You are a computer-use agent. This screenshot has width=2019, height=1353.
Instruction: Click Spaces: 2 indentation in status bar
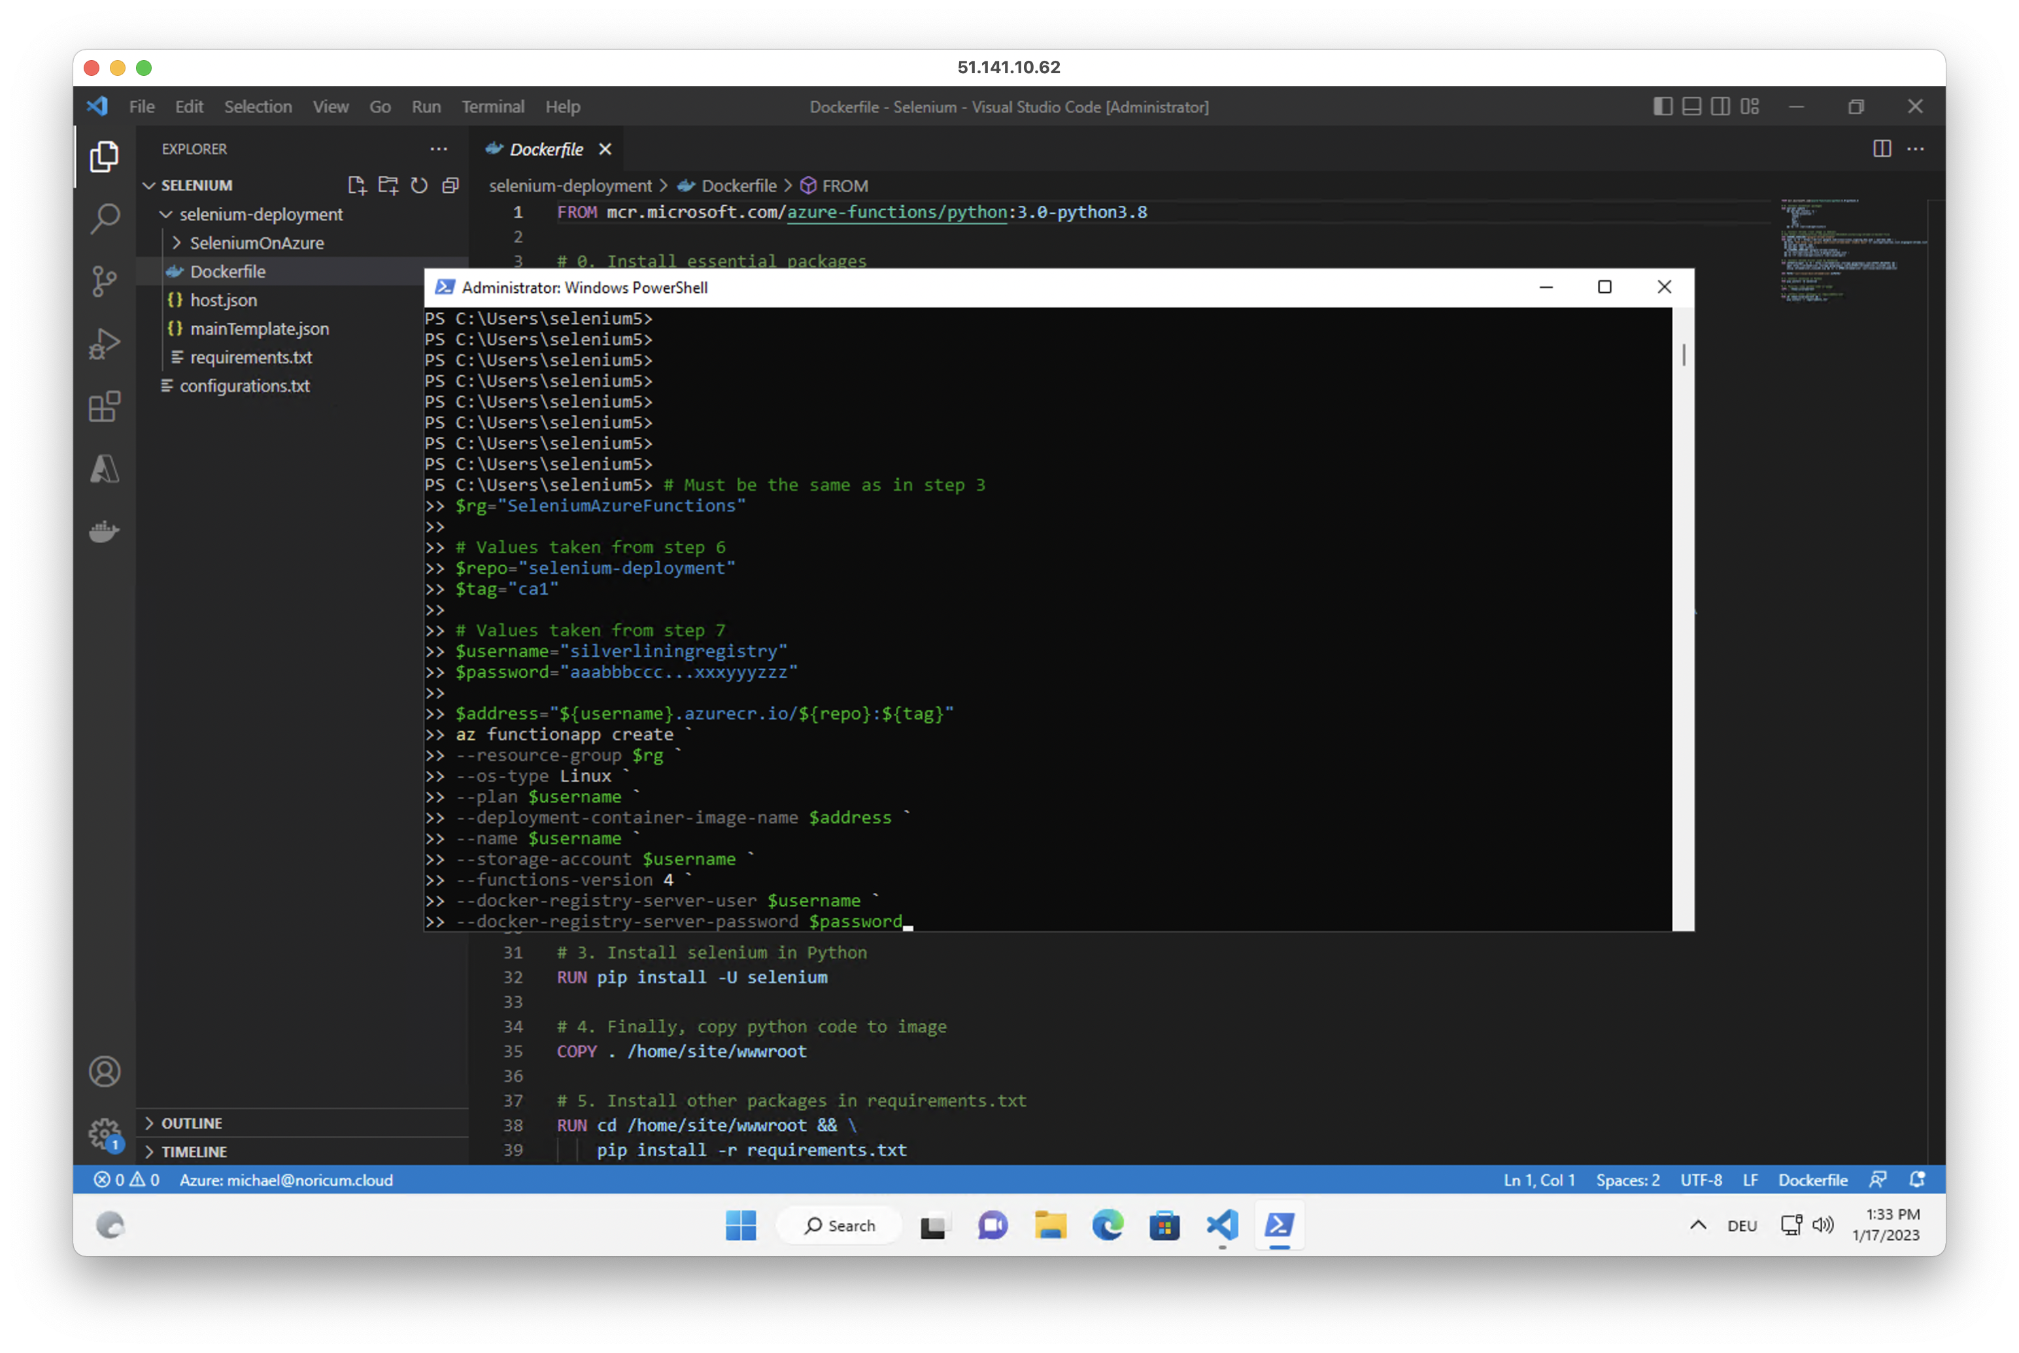[x=1627, y=1180]
